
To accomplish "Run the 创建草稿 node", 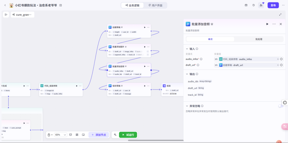I will pyautogui.click(x=145, y=27).
